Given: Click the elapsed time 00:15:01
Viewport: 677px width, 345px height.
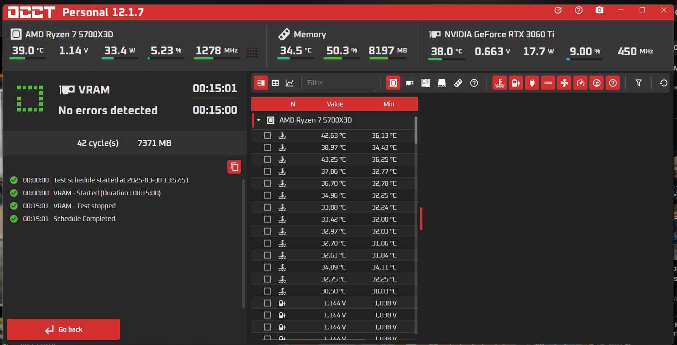Looking at the screenshot, I should (x=214, y=88).
